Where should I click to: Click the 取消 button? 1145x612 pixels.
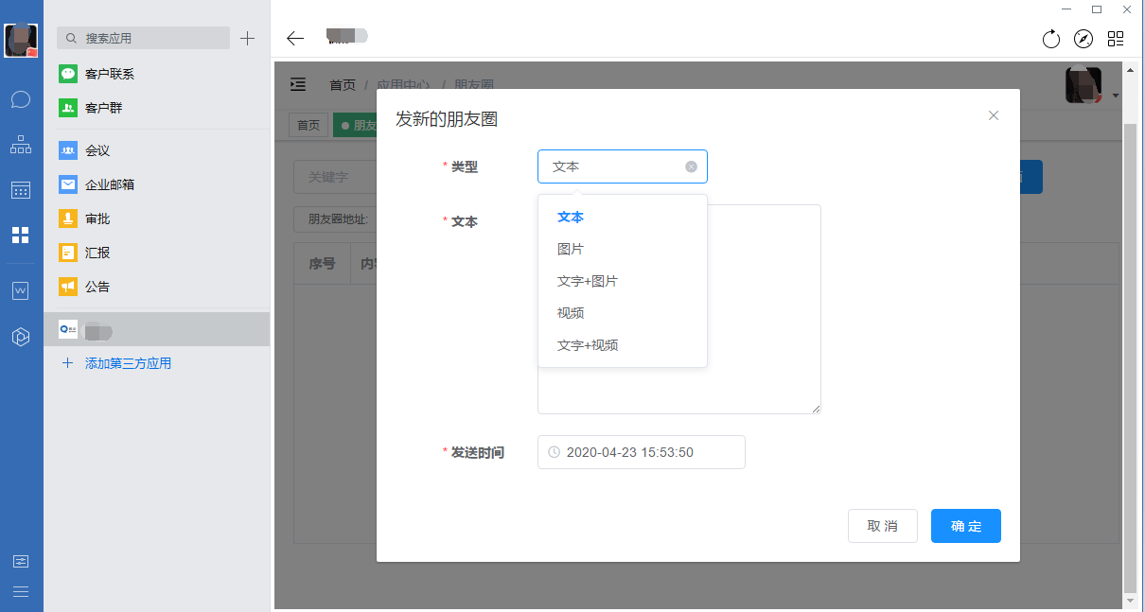pos(882,526)
